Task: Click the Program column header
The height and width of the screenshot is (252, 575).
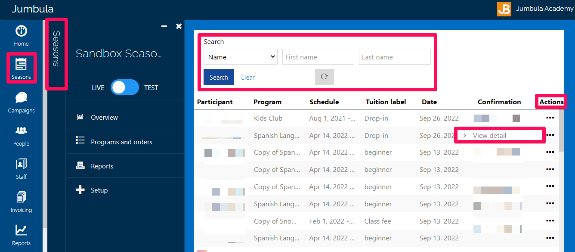Action: tap(267, 102)
